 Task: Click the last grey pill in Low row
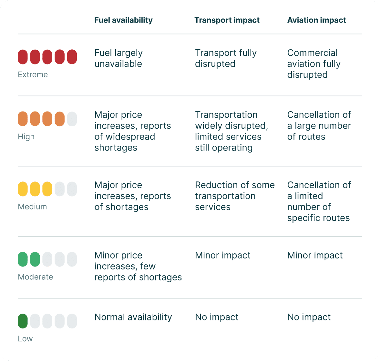coord(72,321)
